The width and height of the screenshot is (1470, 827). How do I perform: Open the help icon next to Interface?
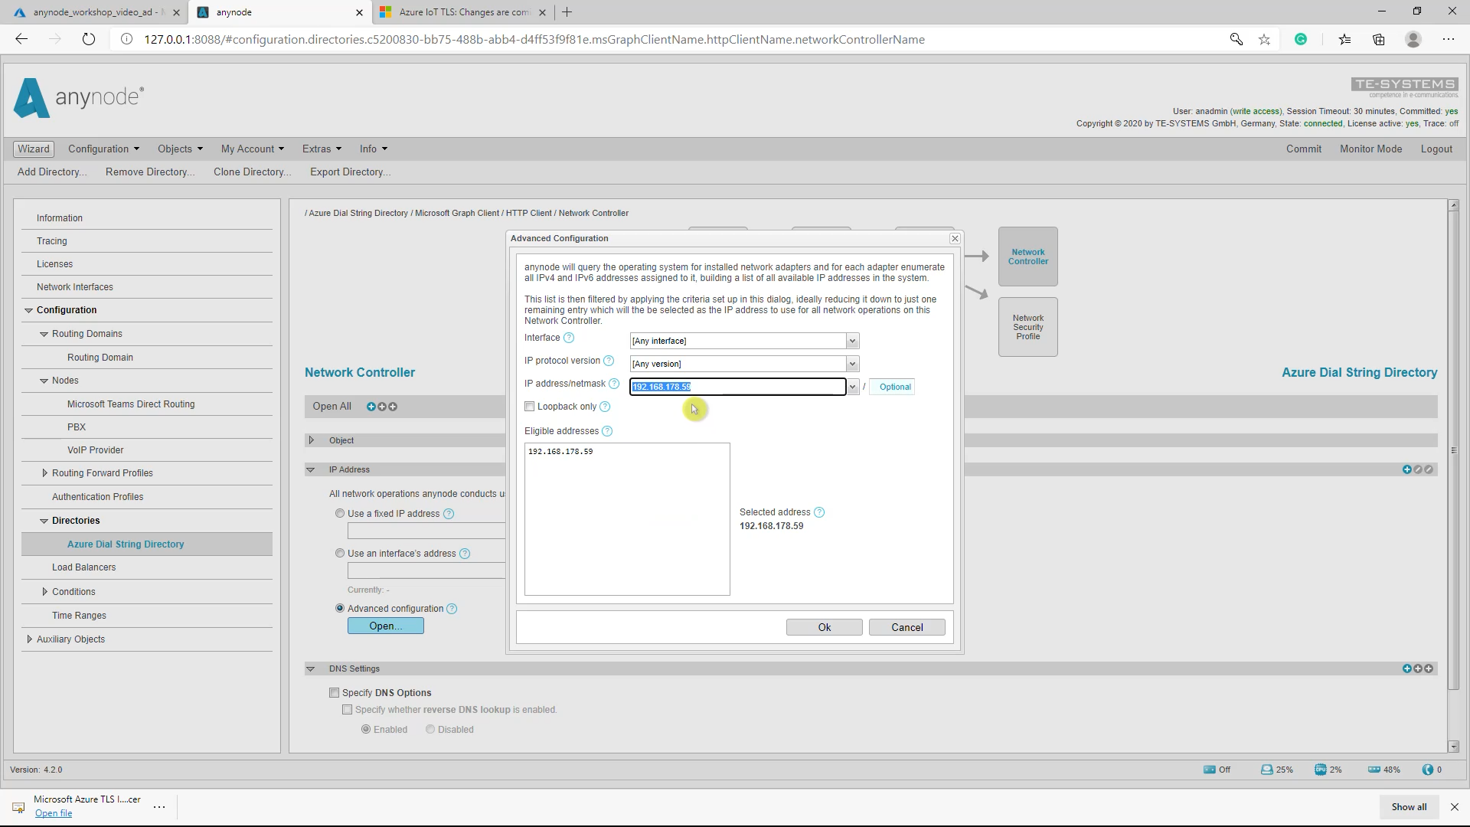click(x=569, y=338)
